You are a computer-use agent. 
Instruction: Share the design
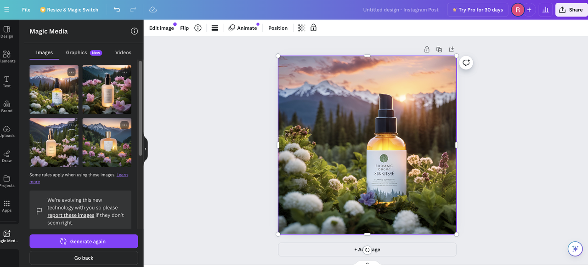coord(571,10)
